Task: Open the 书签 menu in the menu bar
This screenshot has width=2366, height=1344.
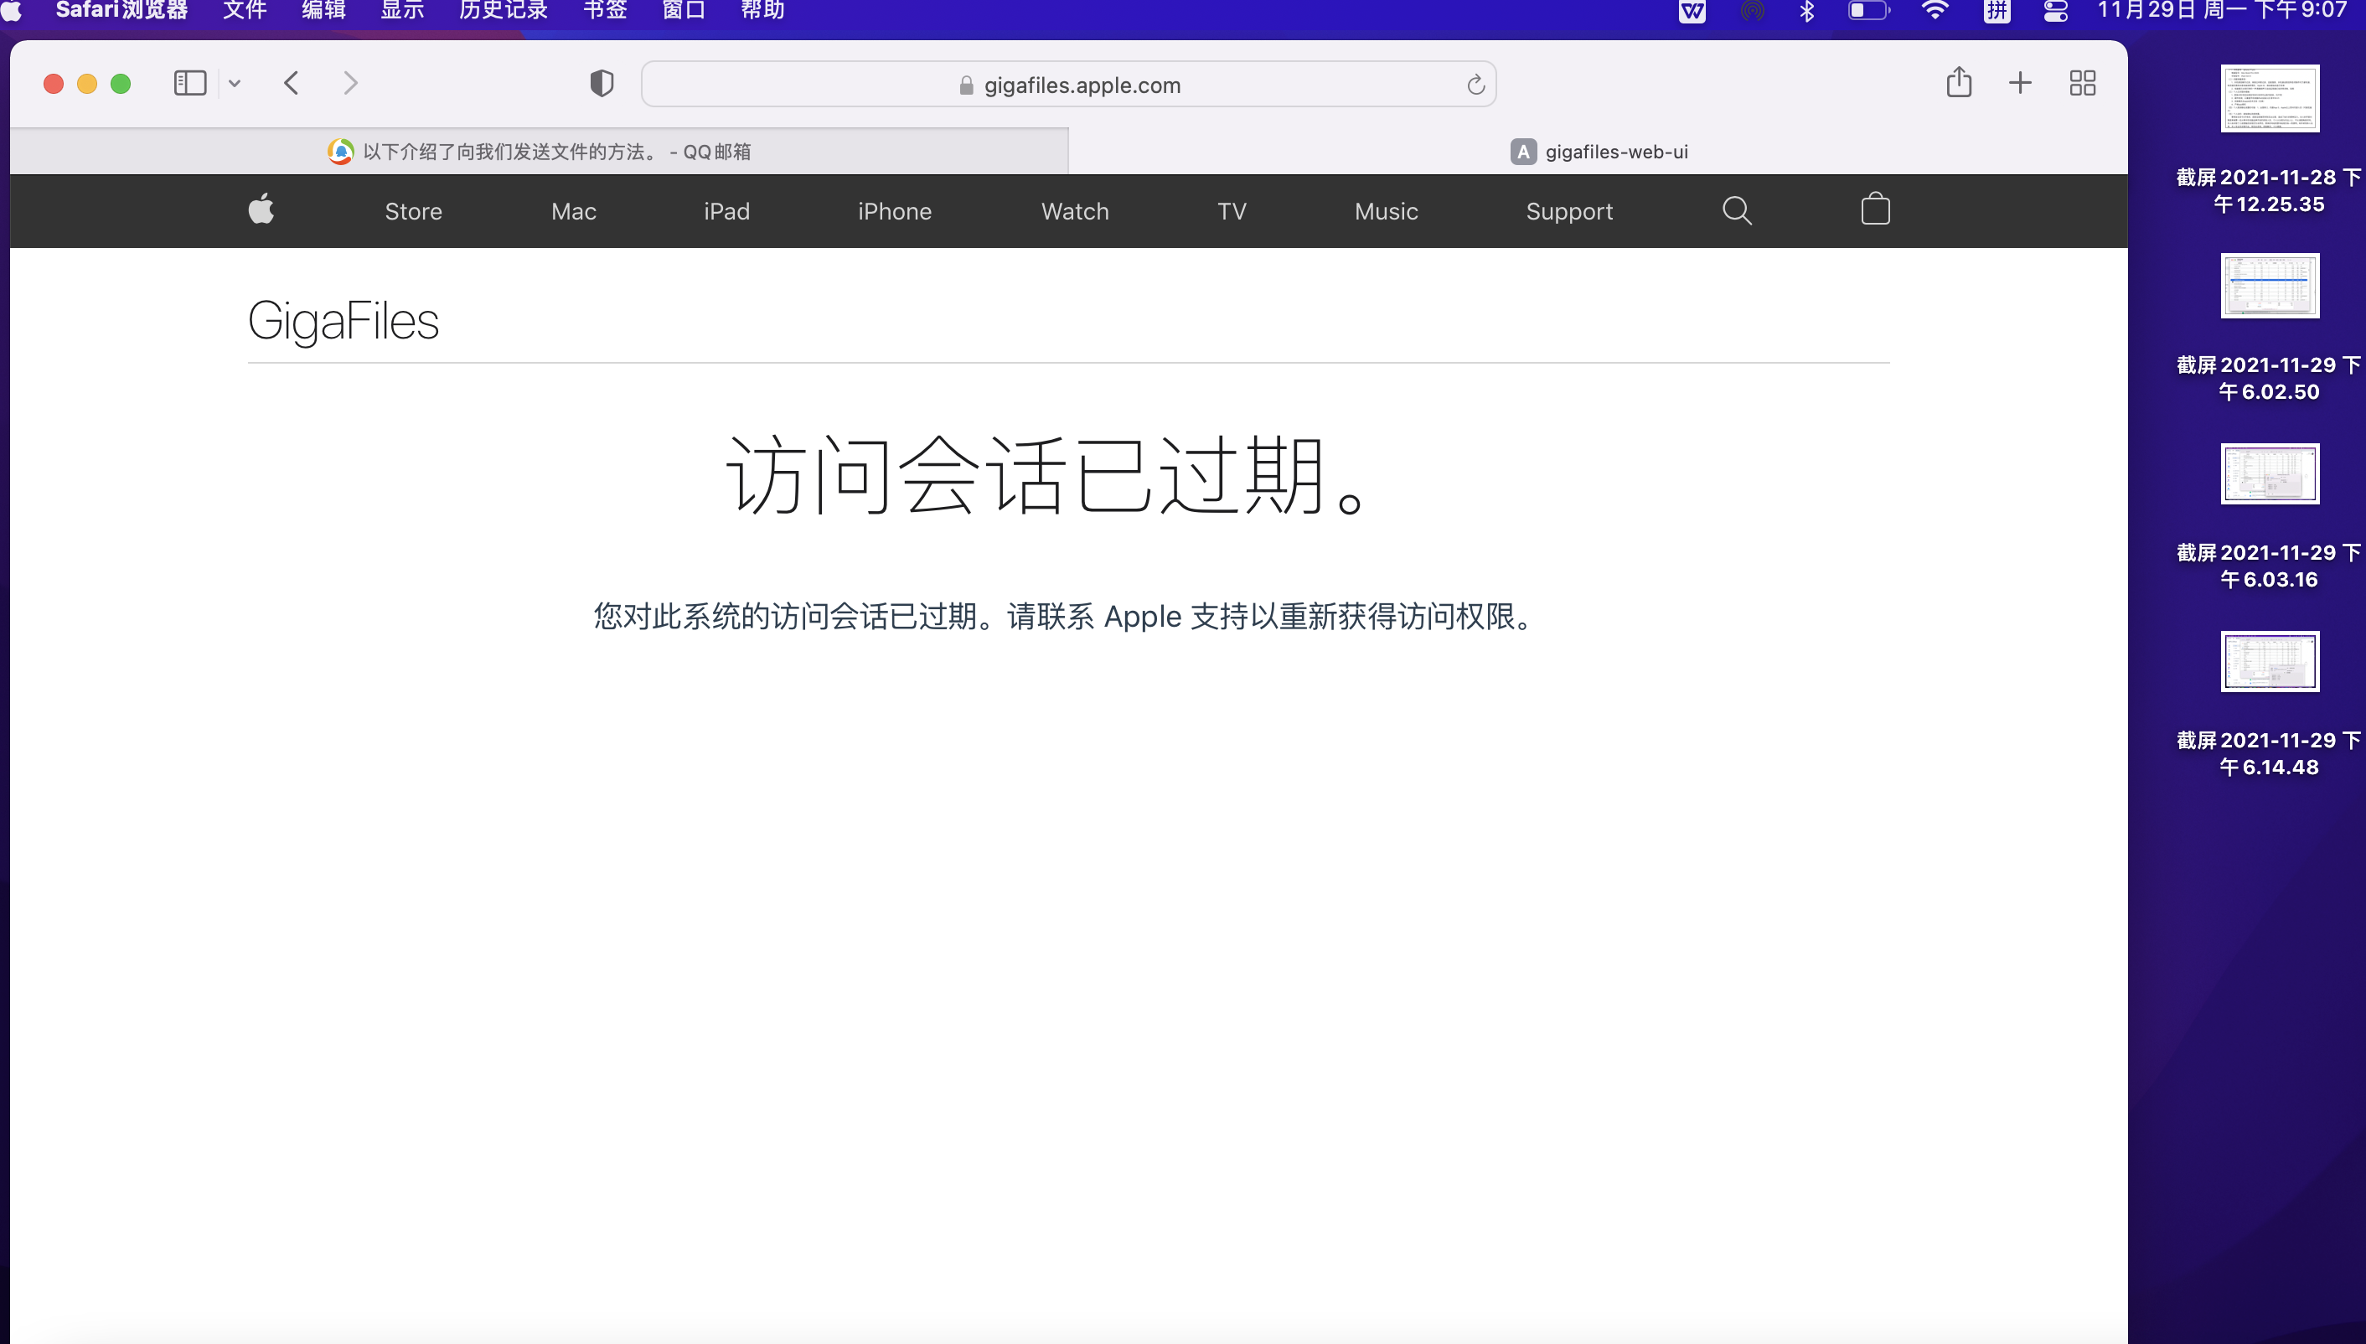Action: (x=604, y=10)
